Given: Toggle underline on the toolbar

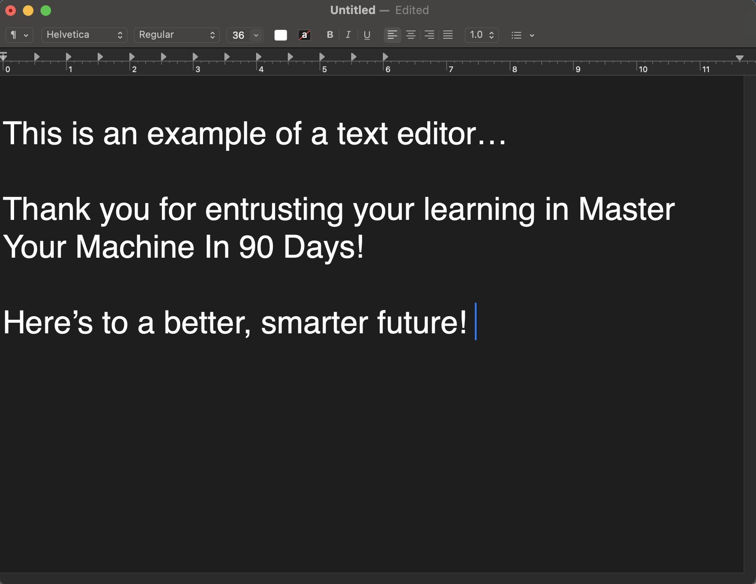Looking at the screenshot, I should (x=367, y=35).
